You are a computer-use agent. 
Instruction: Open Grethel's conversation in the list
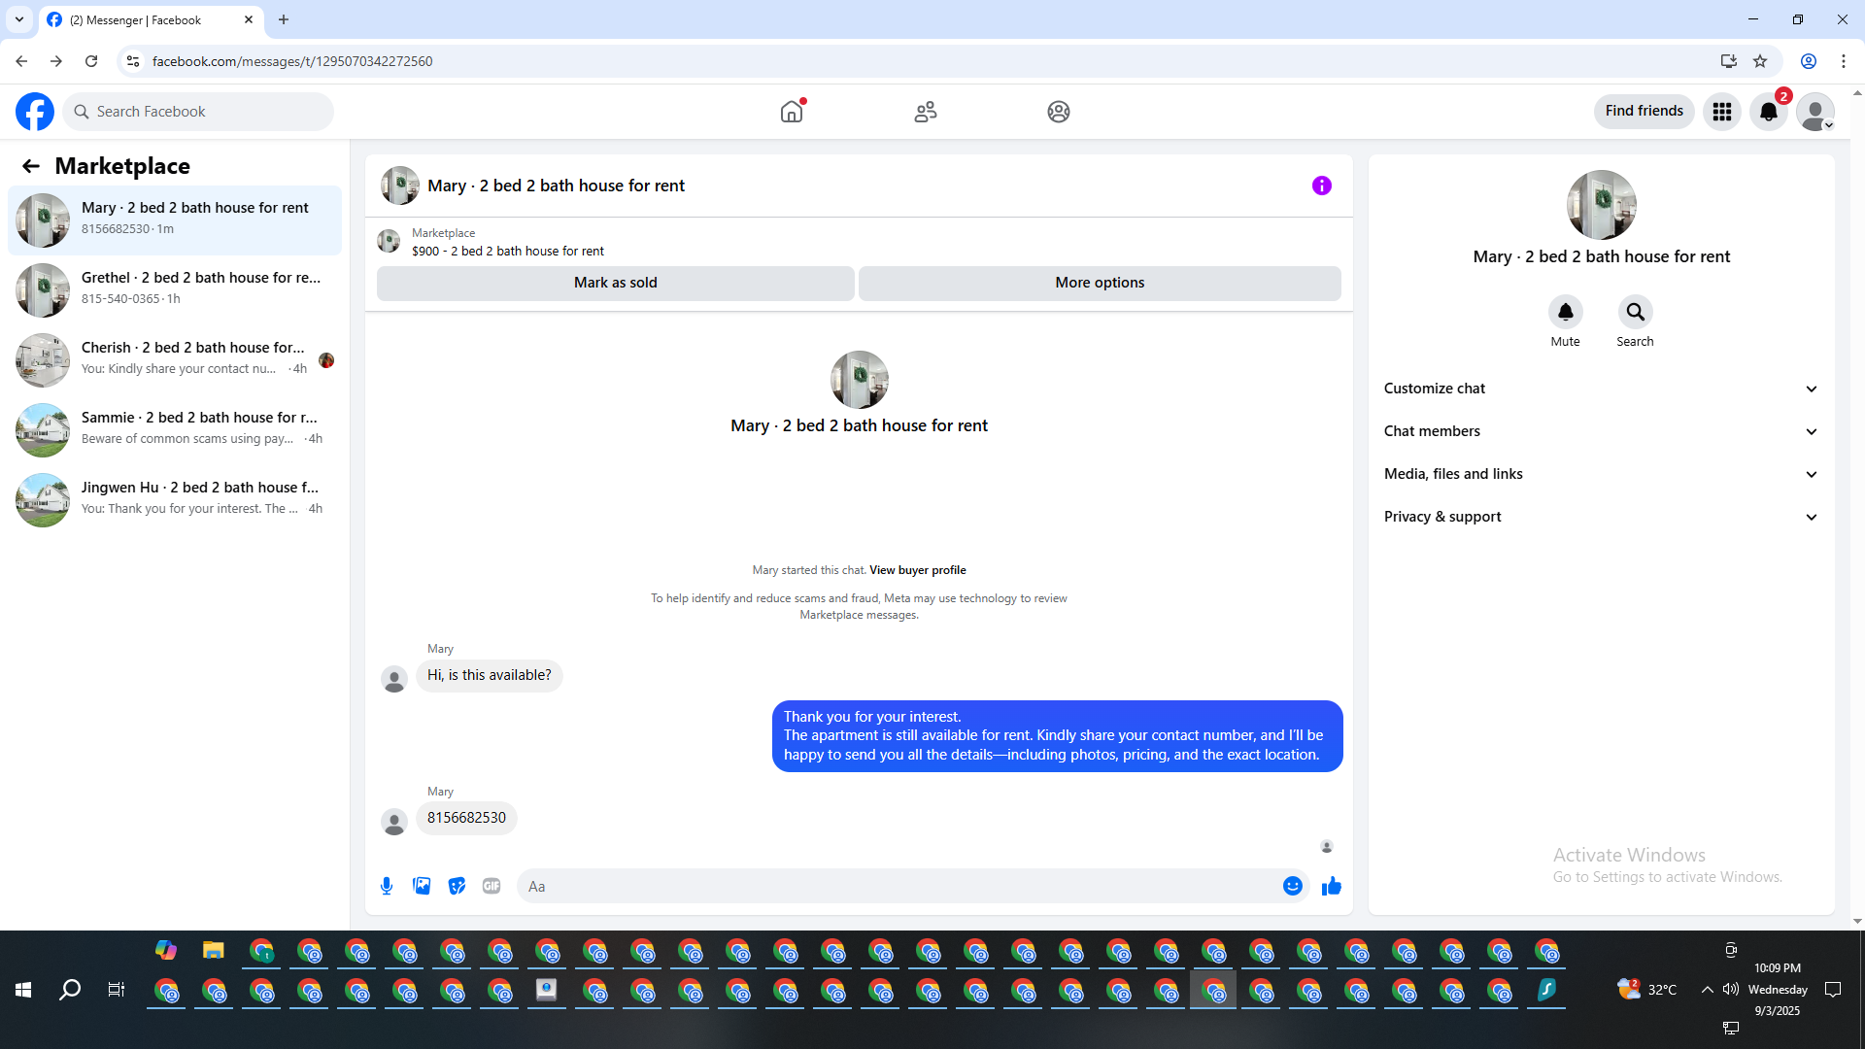pyautogui.click(x=175, y=290)
